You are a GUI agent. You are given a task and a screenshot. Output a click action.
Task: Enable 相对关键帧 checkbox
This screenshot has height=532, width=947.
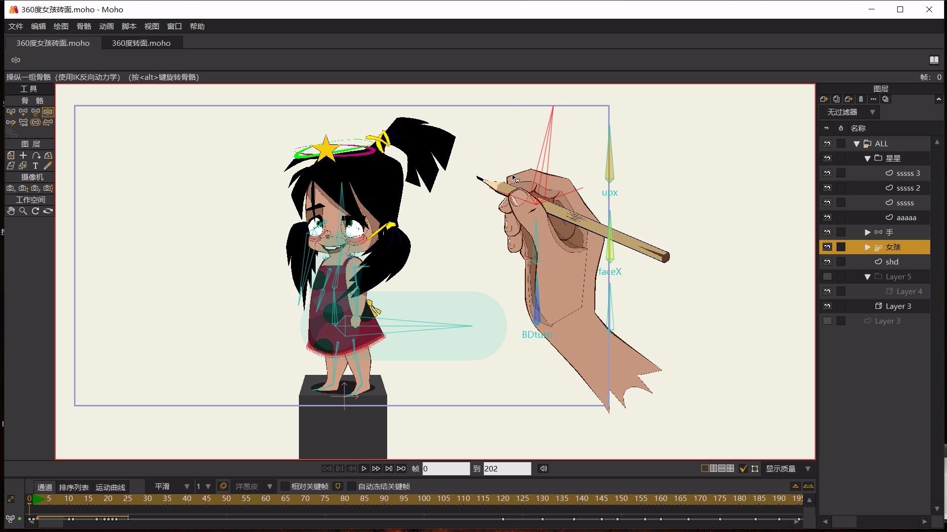click(x=285, y=486)
